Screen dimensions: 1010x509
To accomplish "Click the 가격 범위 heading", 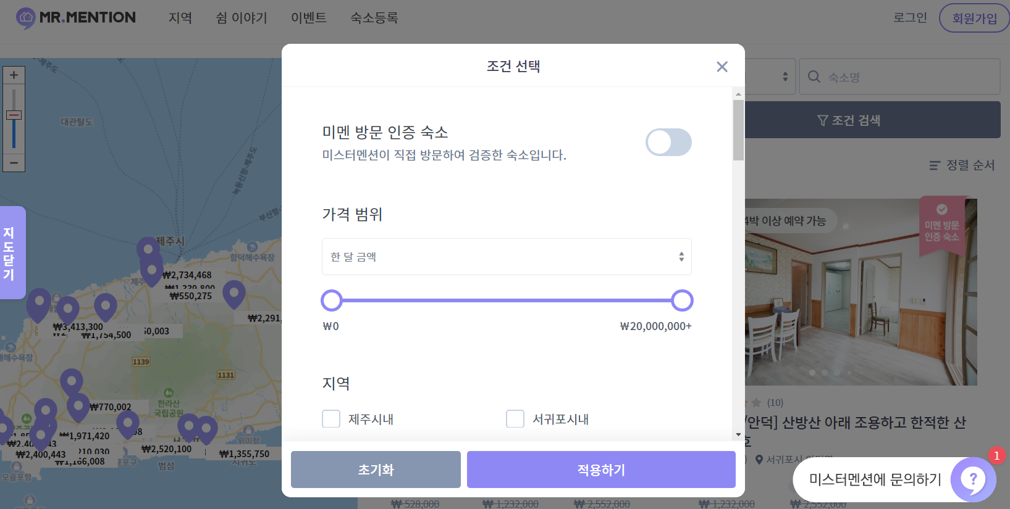I will pos(352,214).
